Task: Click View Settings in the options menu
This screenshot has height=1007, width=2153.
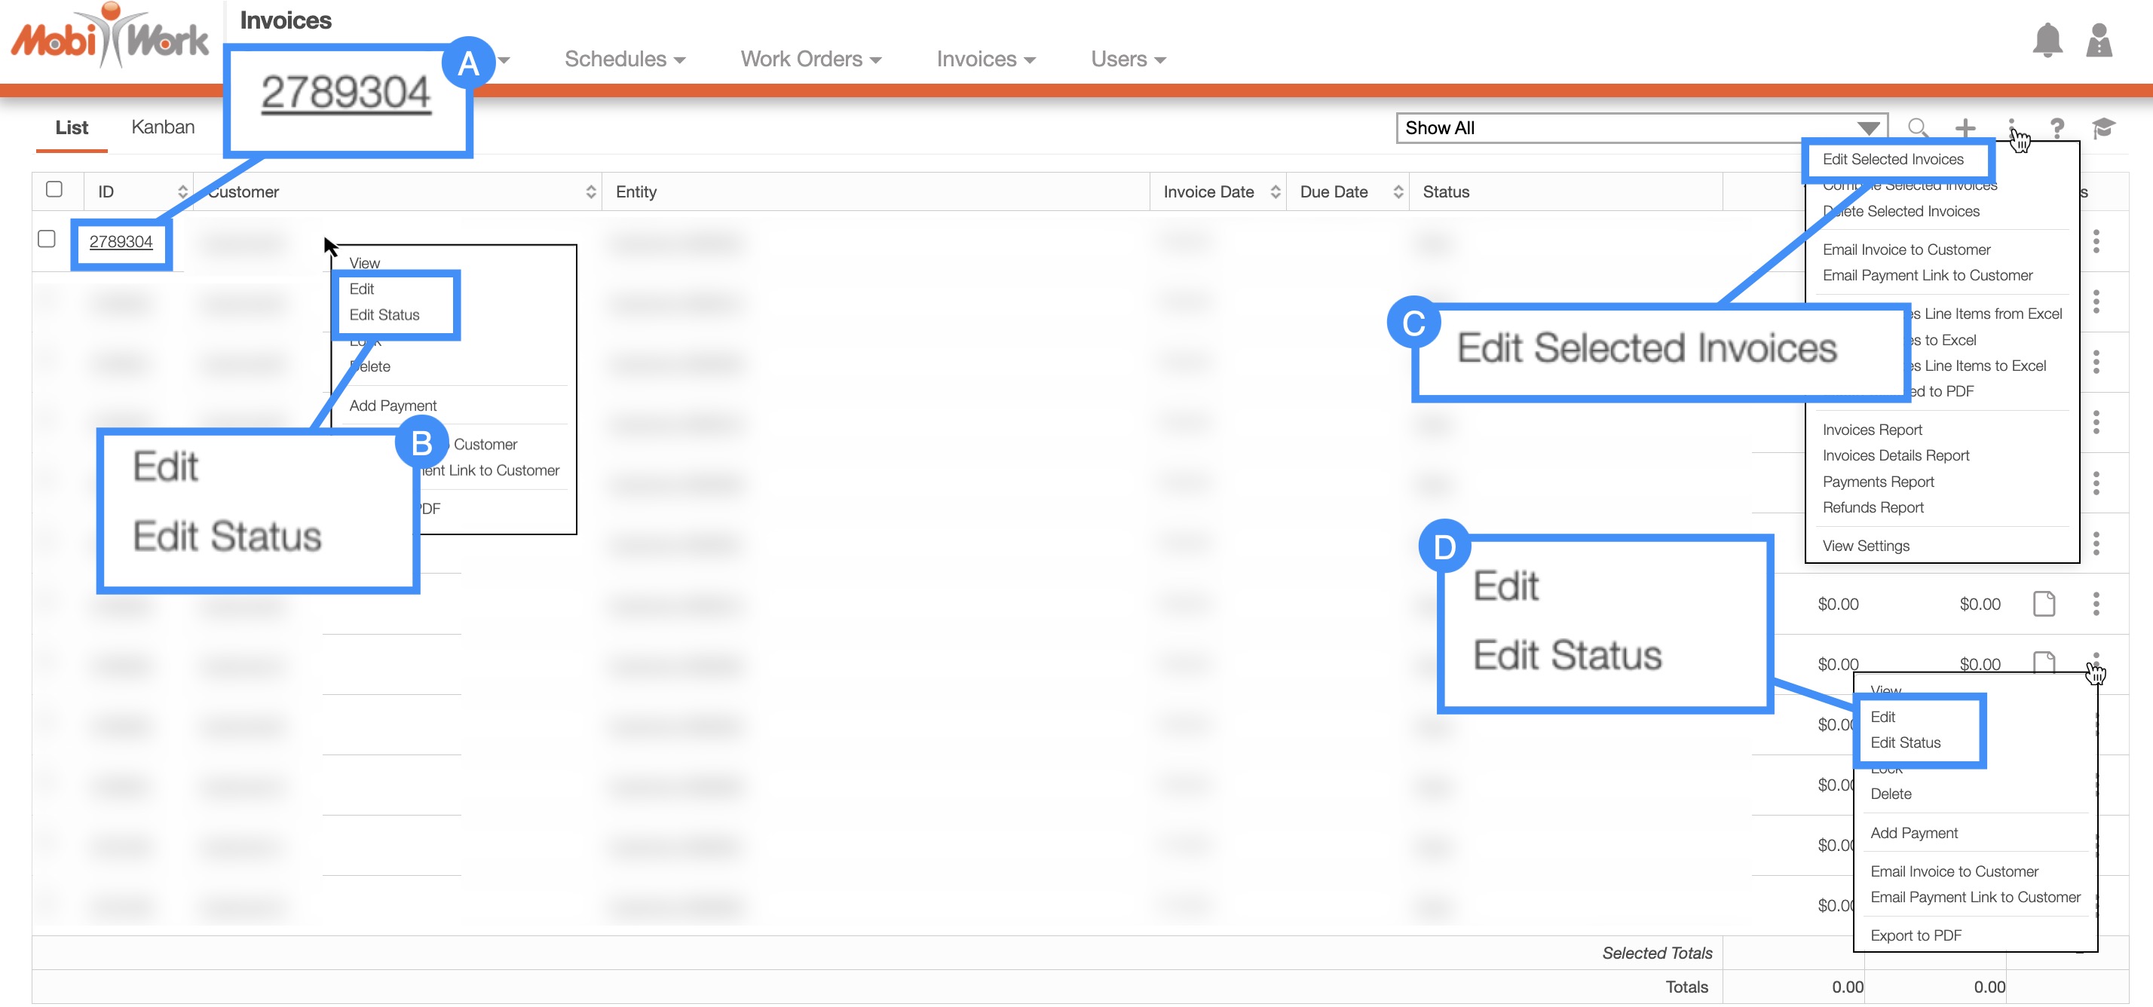Action: click(x=1866, y=546)
